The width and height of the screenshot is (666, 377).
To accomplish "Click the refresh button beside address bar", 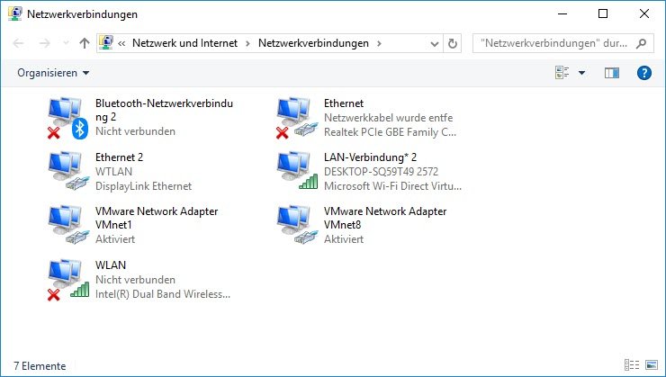I will [452, 42].
